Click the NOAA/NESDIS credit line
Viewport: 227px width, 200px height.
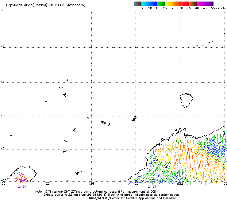click(x=133, y=198)
